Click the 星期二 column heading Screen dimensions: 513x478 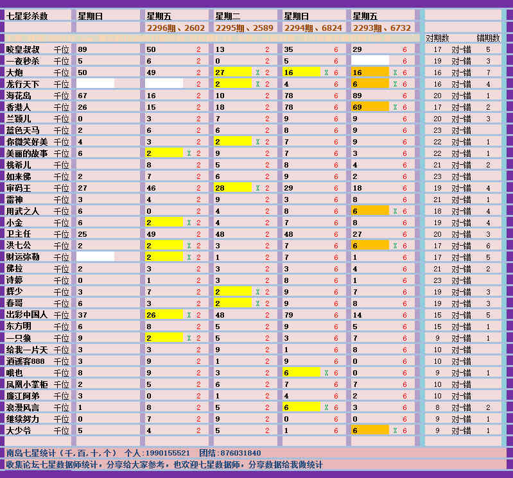[227, 16]
